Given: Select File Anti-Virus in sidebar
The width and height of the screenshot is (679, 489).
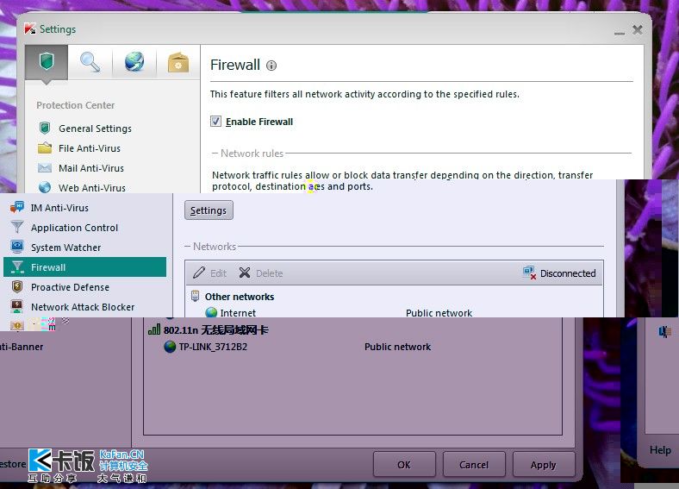Looking at the screenshot, I should click(90, 148).
